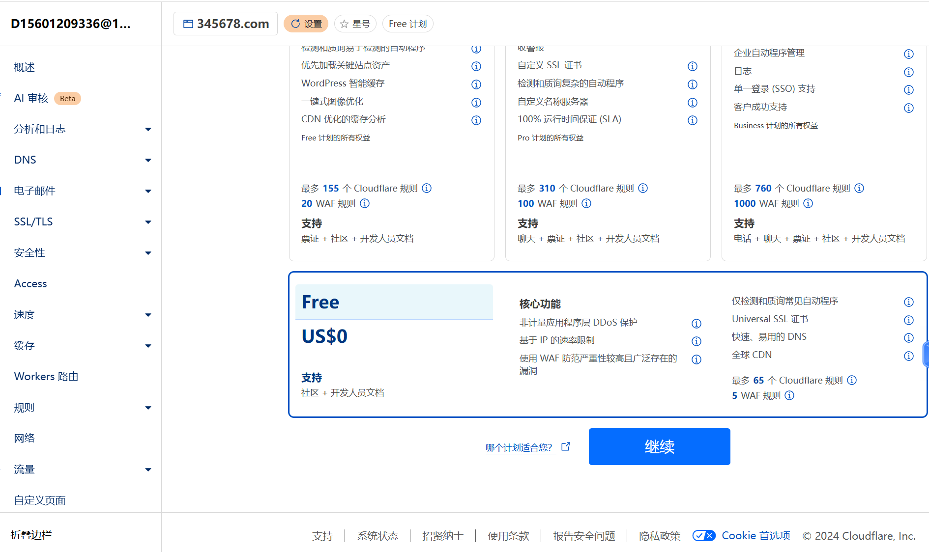The width and height of the screenshot is (929, 552).
Task: Expand 分析和日志 sidebar section
Action: 148,130
